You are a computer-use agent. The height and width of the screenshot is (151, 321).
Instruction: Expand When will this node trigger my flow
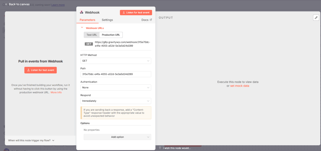31,140
